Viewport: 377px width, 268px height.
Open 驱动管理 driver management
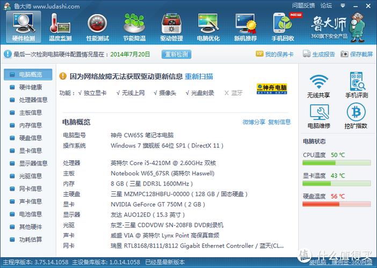tap(171, 27)
